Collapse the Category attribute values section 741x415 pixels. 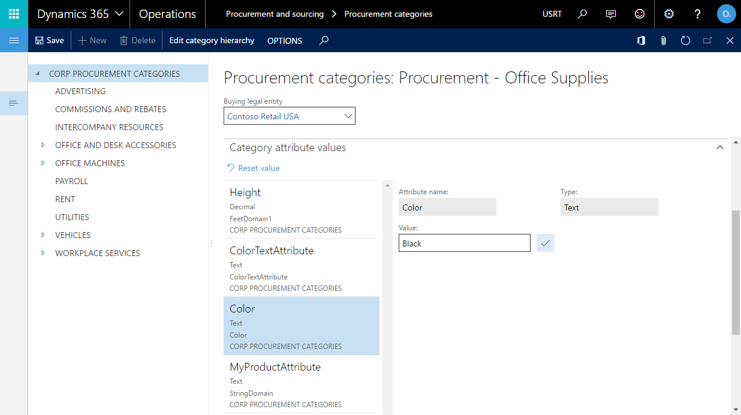pos(720,147)
